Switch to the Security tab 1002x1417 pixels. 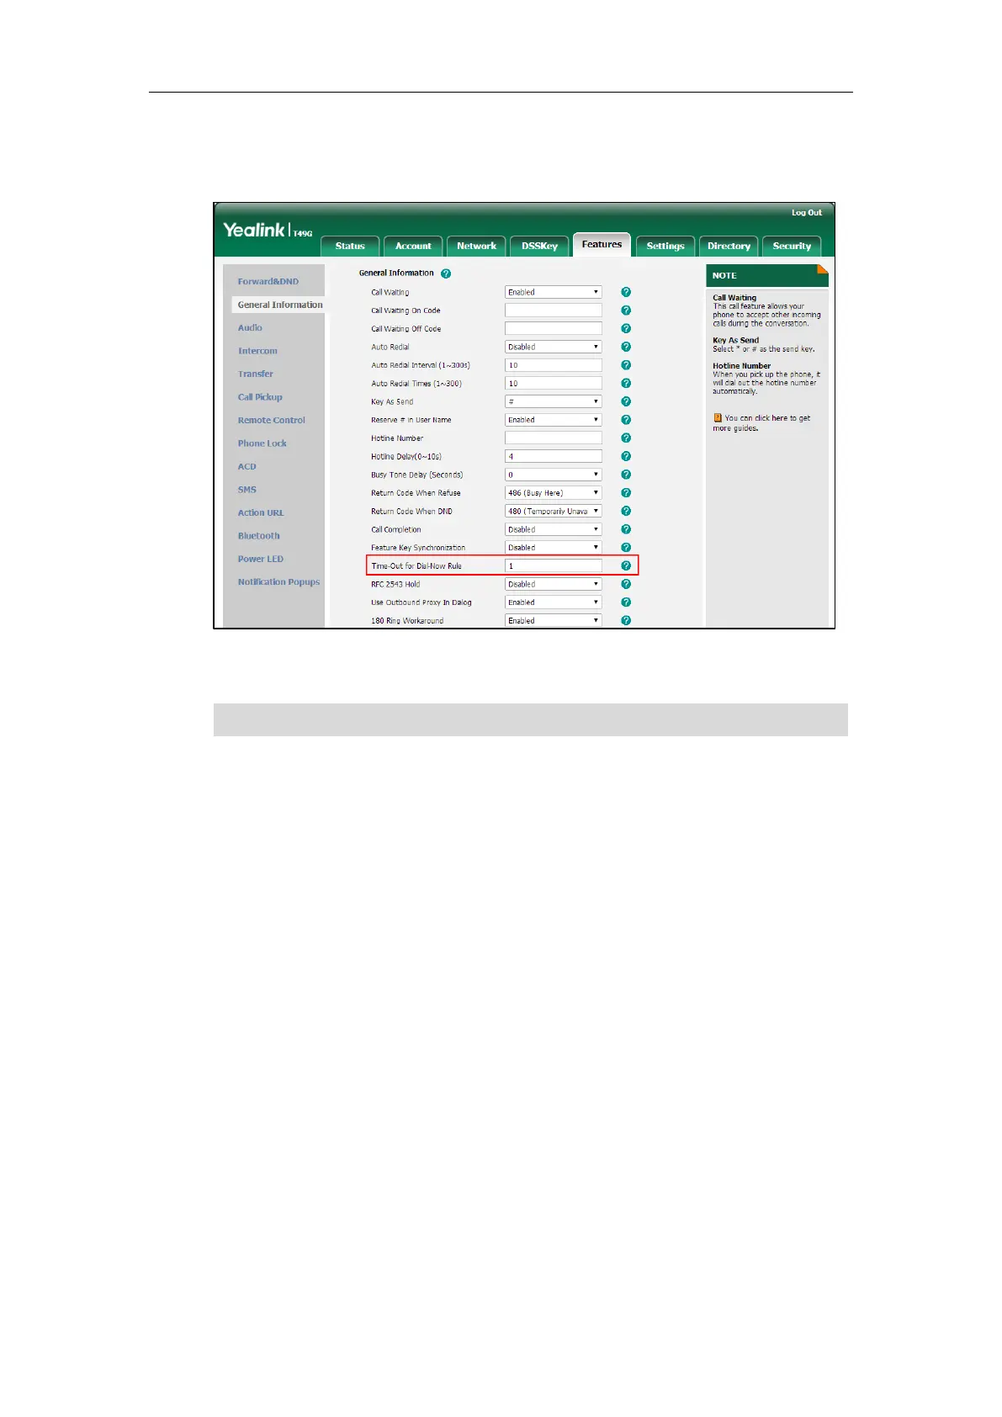pyautogui.click(x=792, y=246)
